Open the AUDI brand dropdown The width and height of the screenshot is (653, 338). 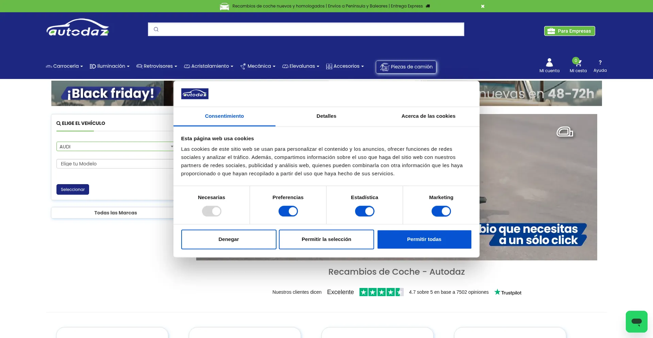click(x=115, y=146)
